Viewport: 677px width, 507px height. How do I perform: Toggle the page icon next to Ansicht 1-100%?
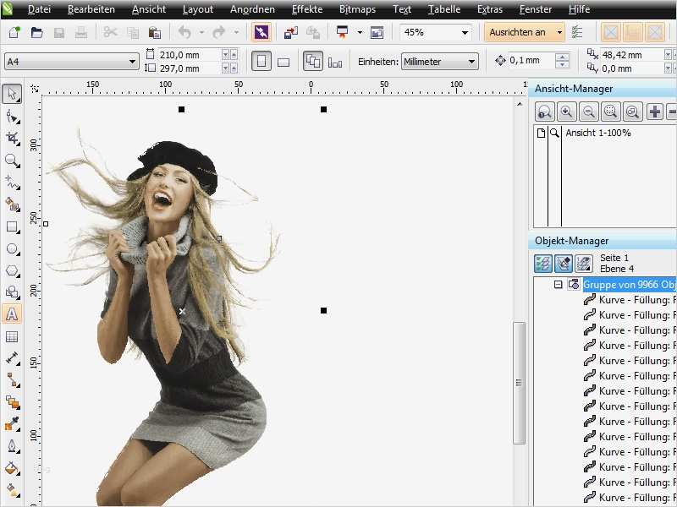(x=541, y=134)
